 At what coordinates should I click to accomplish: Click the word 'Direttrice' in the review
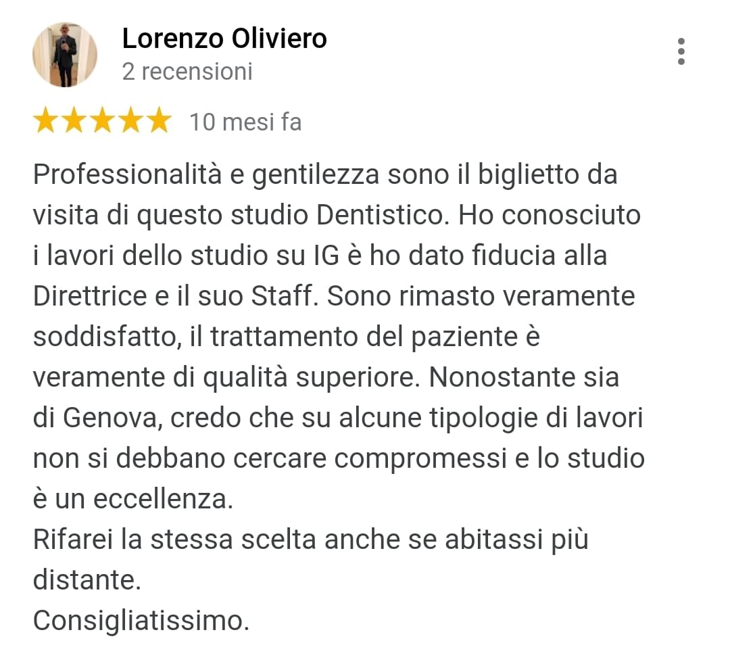click(90, 296)
